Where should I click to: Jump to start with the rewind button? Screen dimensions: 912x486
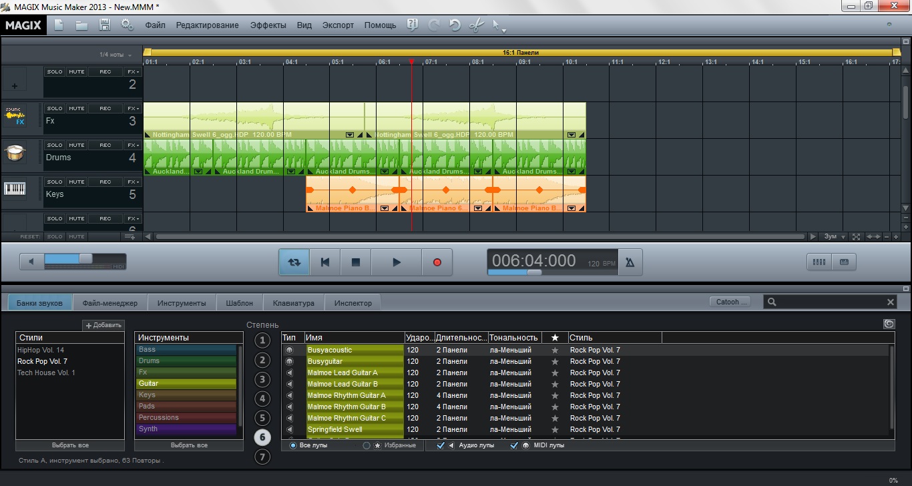tap(325, 262)
